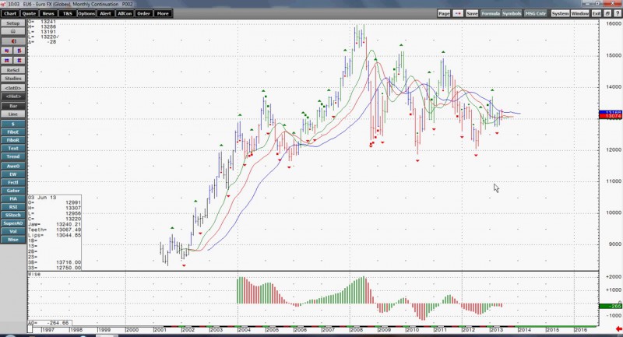The width and height of the screenshot is (623, 337).
Task: Switch to <IntD> intraday mode
Action: tap(13, 88)
